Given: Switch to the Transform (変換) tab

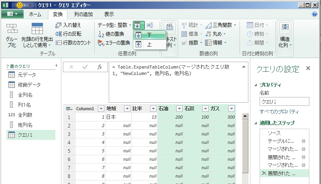Looking at the screenshot, I should click(x=58, y=14).
